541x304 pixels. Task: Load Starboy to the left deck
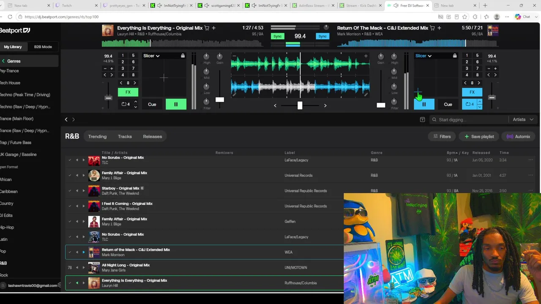coord(77,191)
